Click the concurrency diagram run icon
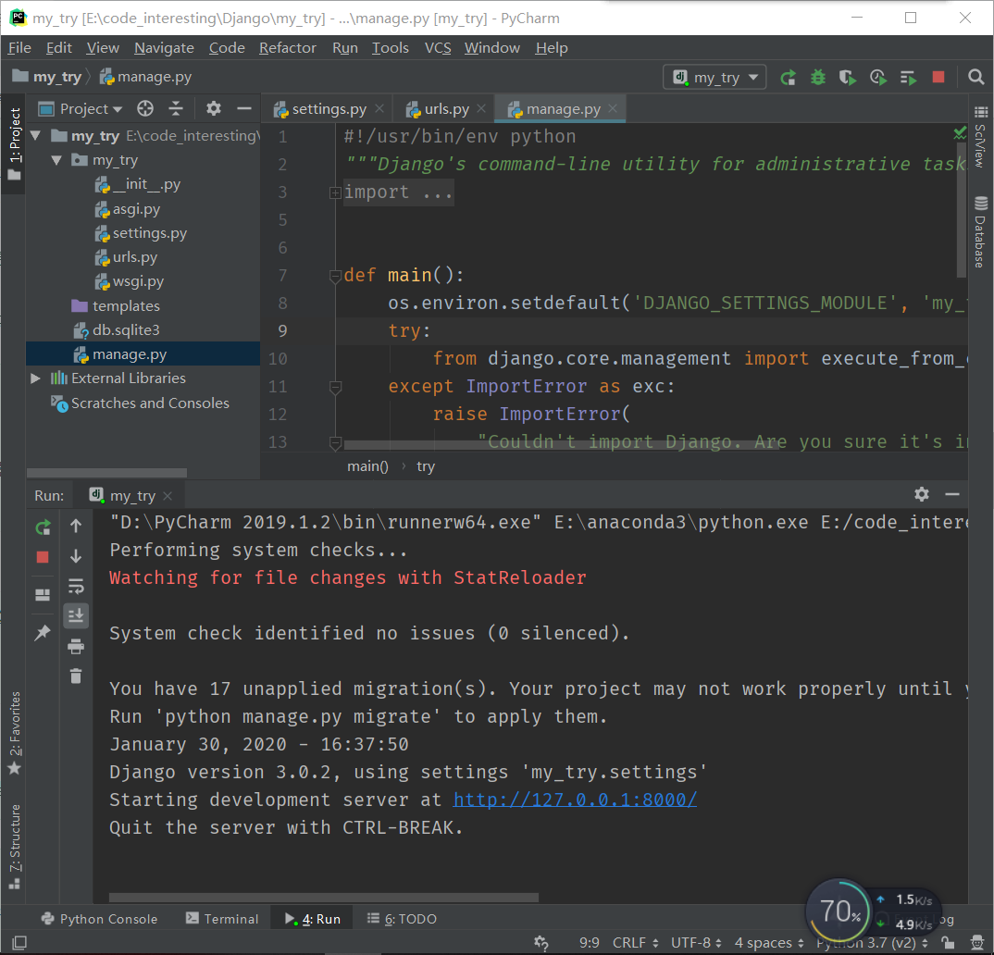This screenshot has width=994, height=955. (909, 78)
